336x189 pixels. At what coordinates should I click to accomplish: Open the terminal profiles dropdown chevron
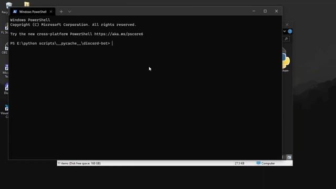pyautogui.click(x=70, y=12)
